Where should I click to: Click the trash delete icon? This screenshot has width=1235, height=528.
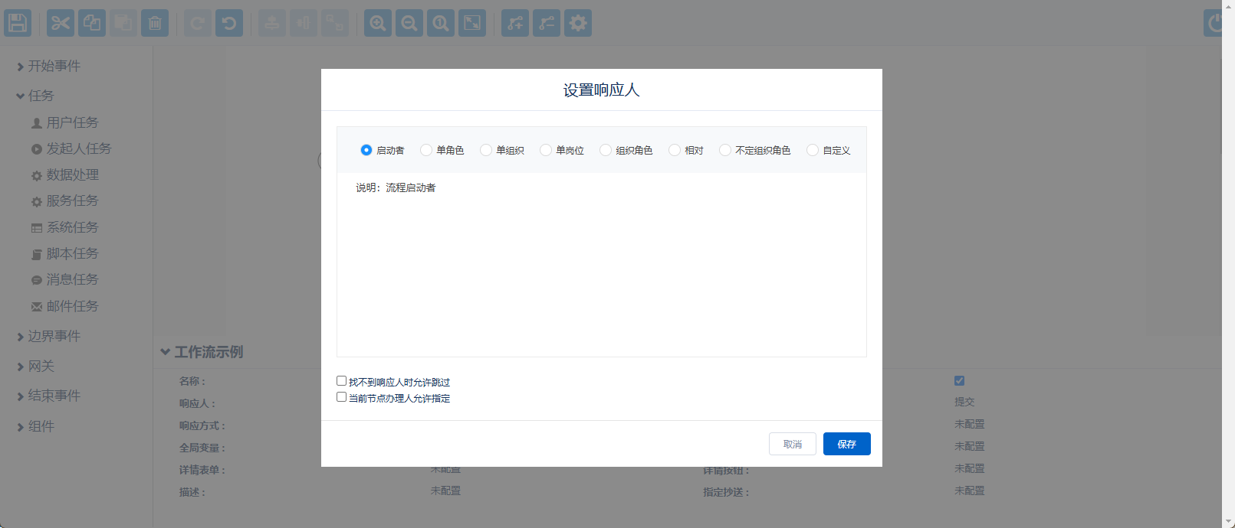(x=155, y=23)
